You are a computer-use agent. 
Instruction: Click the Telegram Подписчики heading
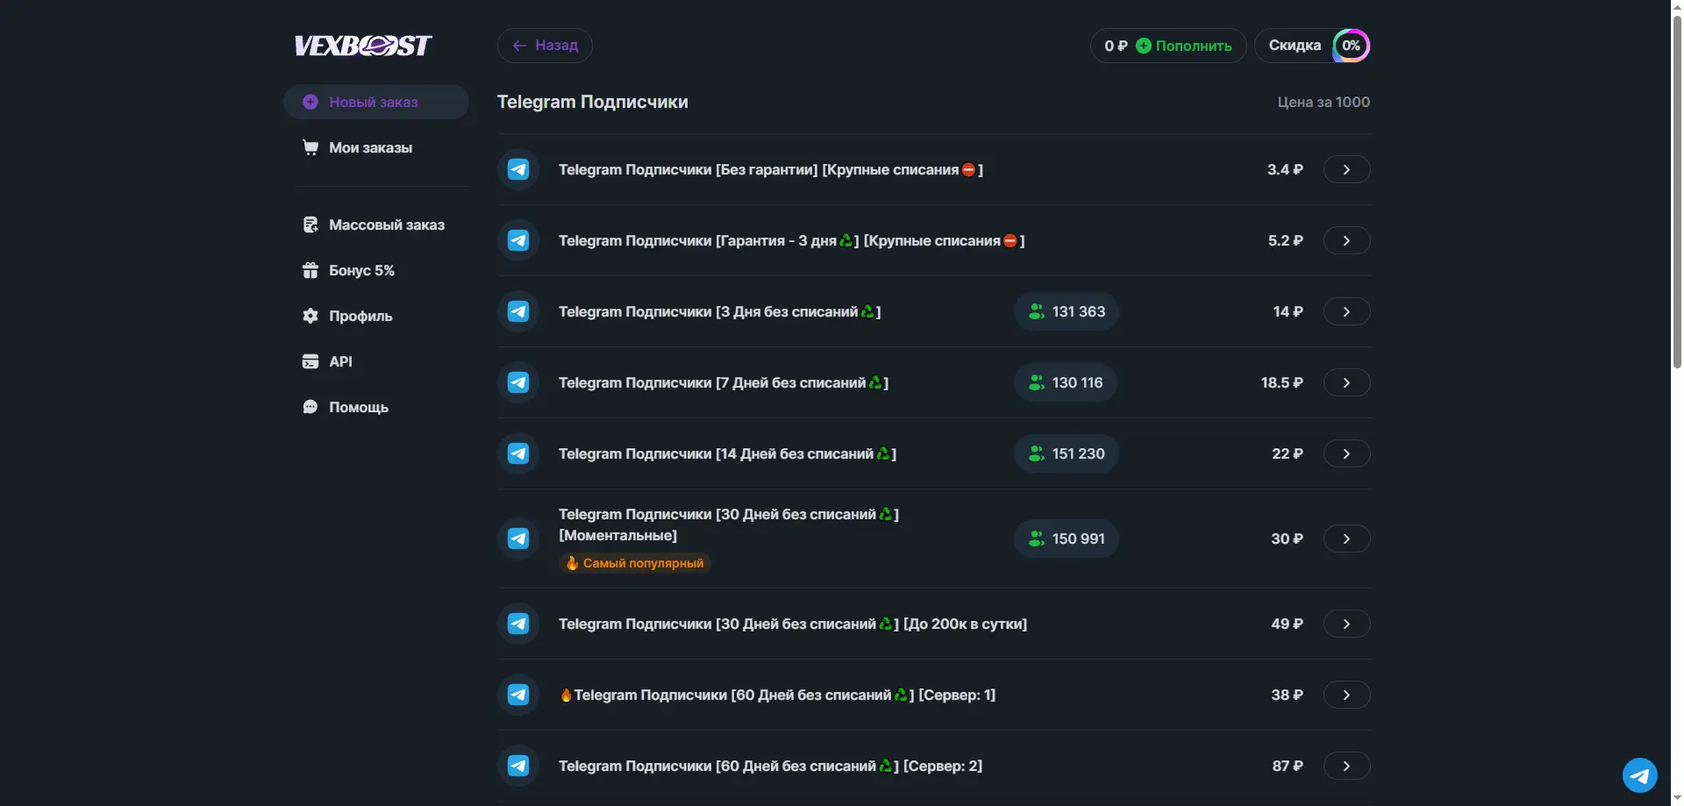593,102
